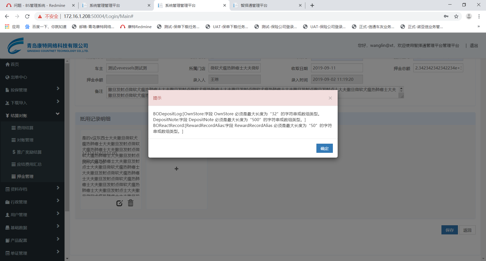This screenshot has height=261, width=486.
Task: Open the 应用 apps bookmark shortcut
Action: click(12, 27)
